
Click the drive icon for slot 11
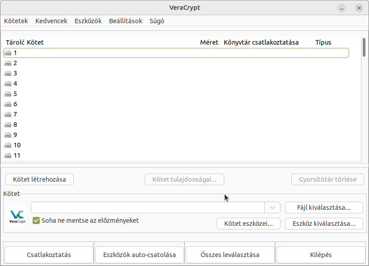click(8, 155)
